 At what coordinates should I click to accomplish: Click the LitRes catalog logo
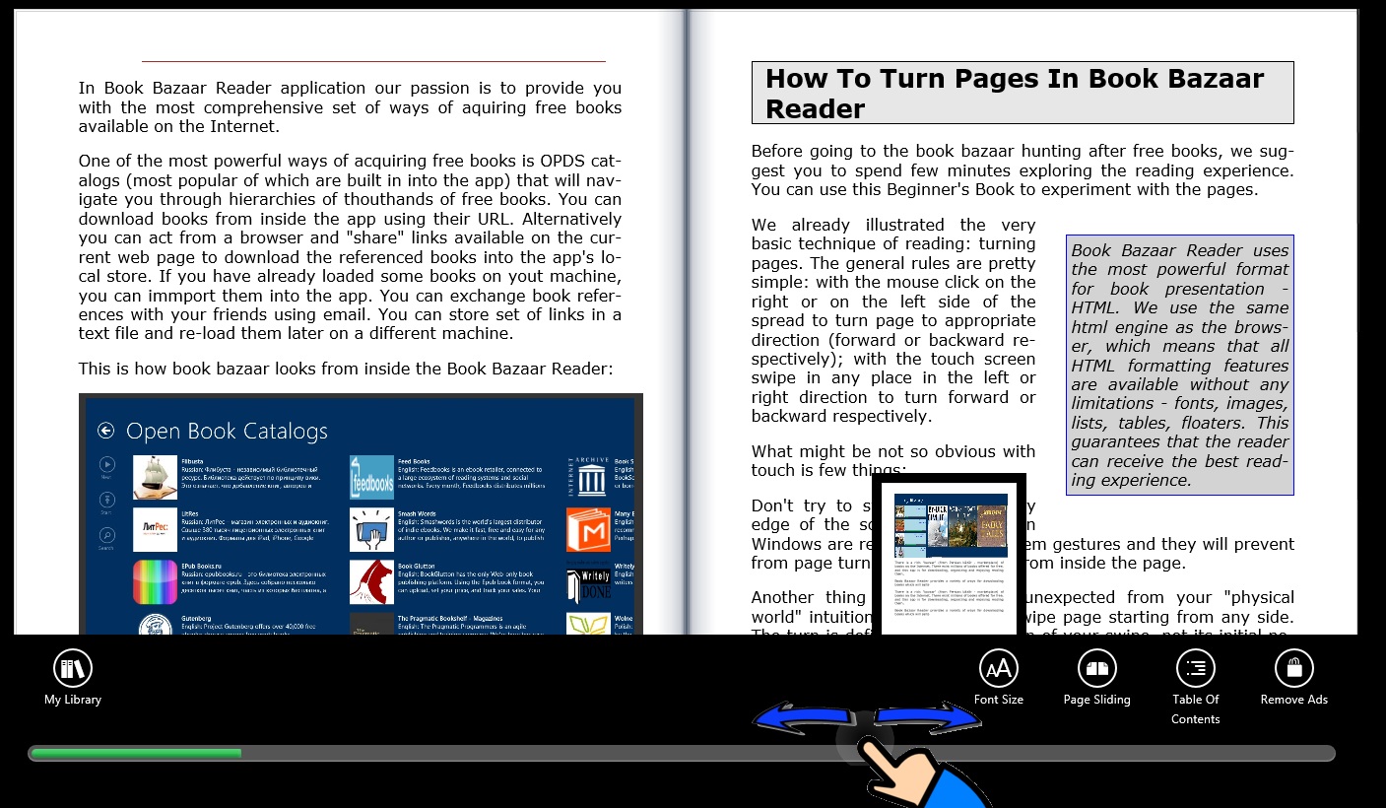pos(155,529)
